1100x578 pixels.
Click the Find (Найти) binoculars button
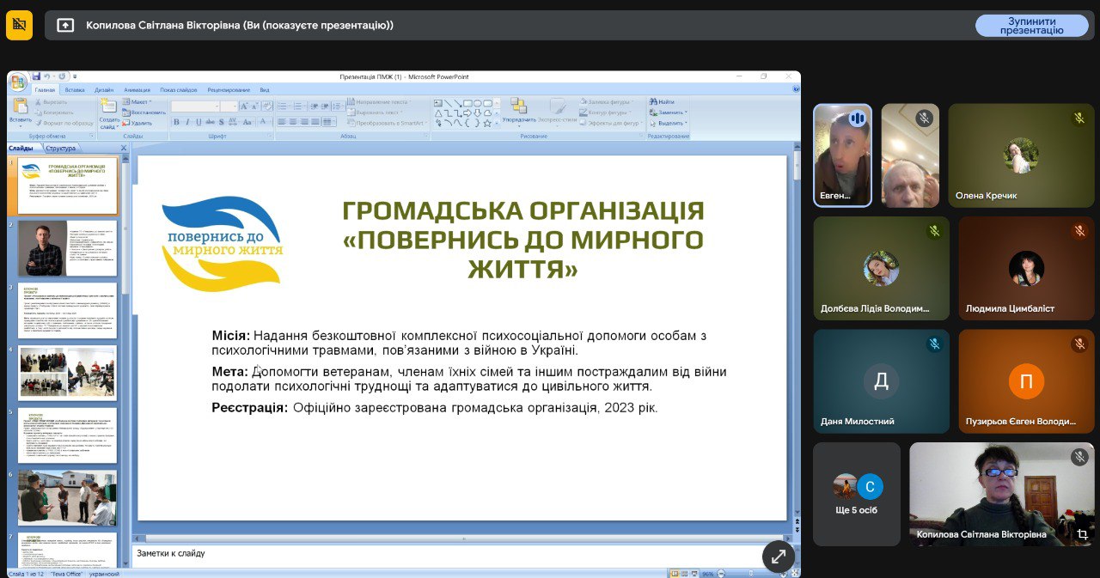tap(662, 101)
